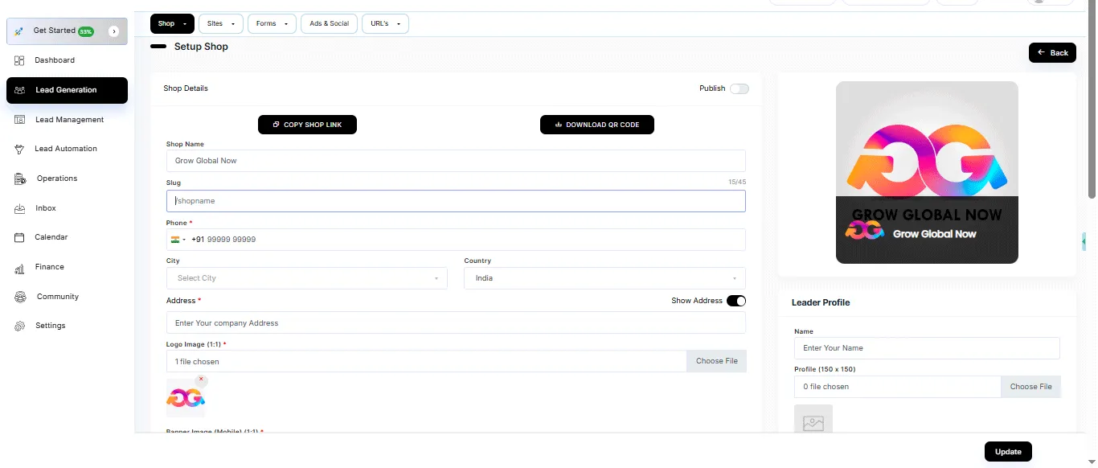Screen dimensions: 1098x468
Task: Click the leader Name input field
Action: [927, 348]
